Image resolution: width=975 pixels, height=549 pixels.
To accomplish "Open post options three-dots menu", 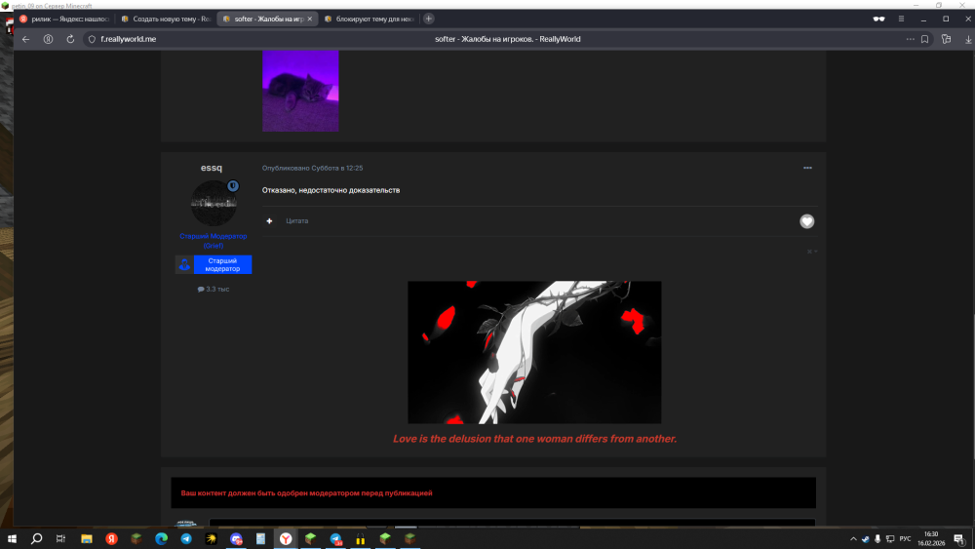I will point(807,168).
